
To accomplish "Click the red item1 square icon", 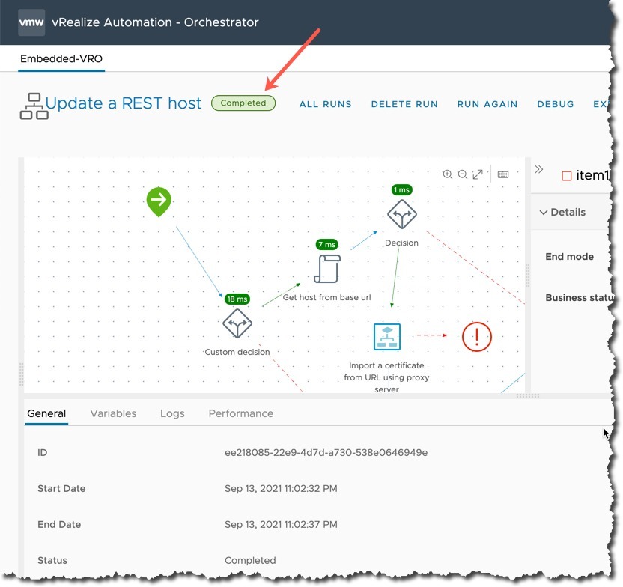I will [x=567, y=176].
